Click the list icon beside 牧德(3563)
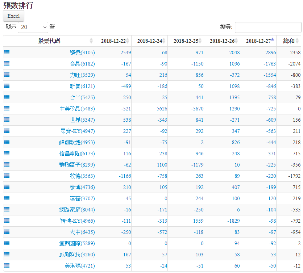 tap(7, 176)
